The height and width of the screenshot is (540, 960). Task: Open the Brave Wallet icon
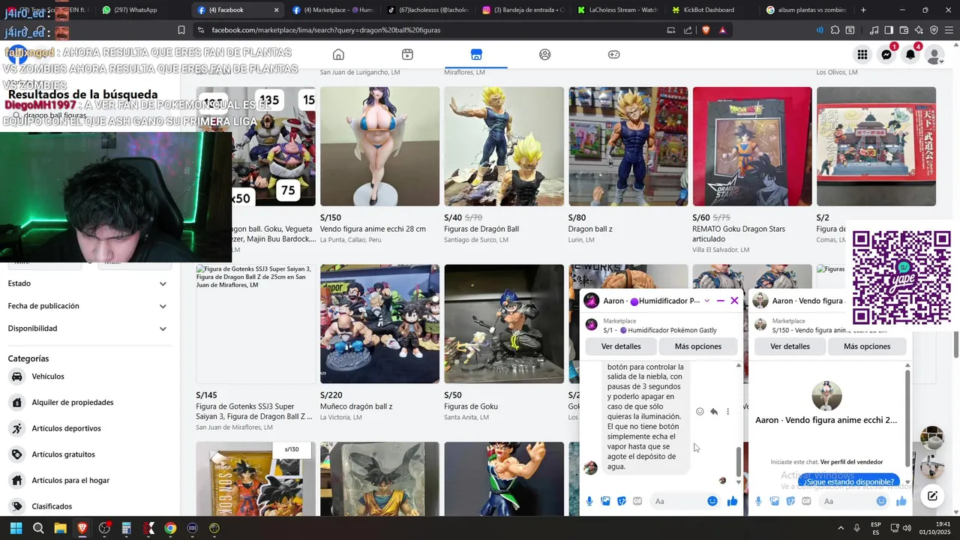(904, 30)
